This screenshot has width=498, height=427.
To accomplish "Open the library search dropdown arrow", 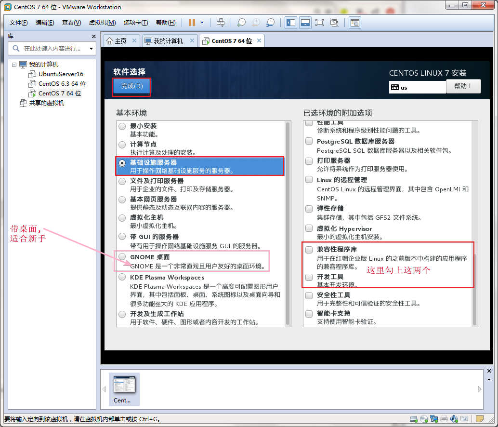I will pyautogui.click(x=92, y=49).
